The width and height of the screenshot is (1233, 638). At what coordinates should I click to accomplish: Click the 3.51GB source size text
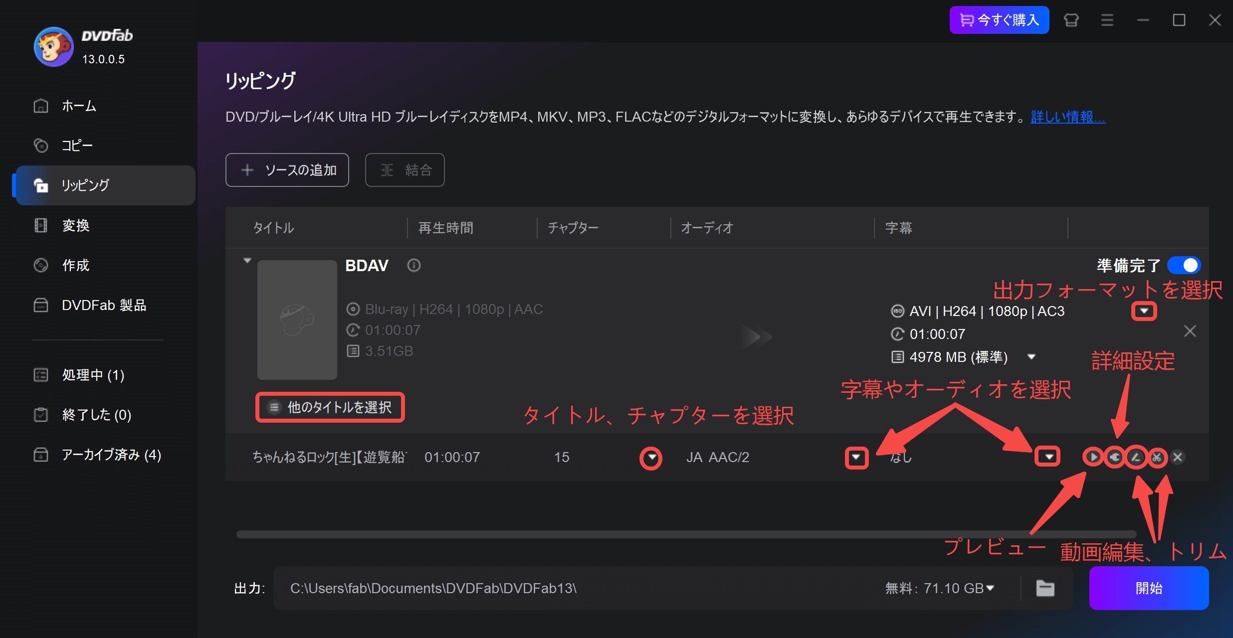pyautogui.click(x=389, y=351)
